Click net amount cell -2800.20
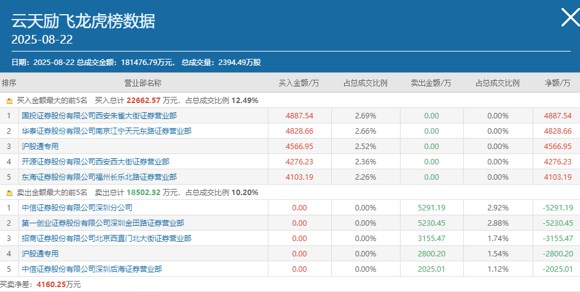Screen dimensions: 580x292 pos(558,254)
